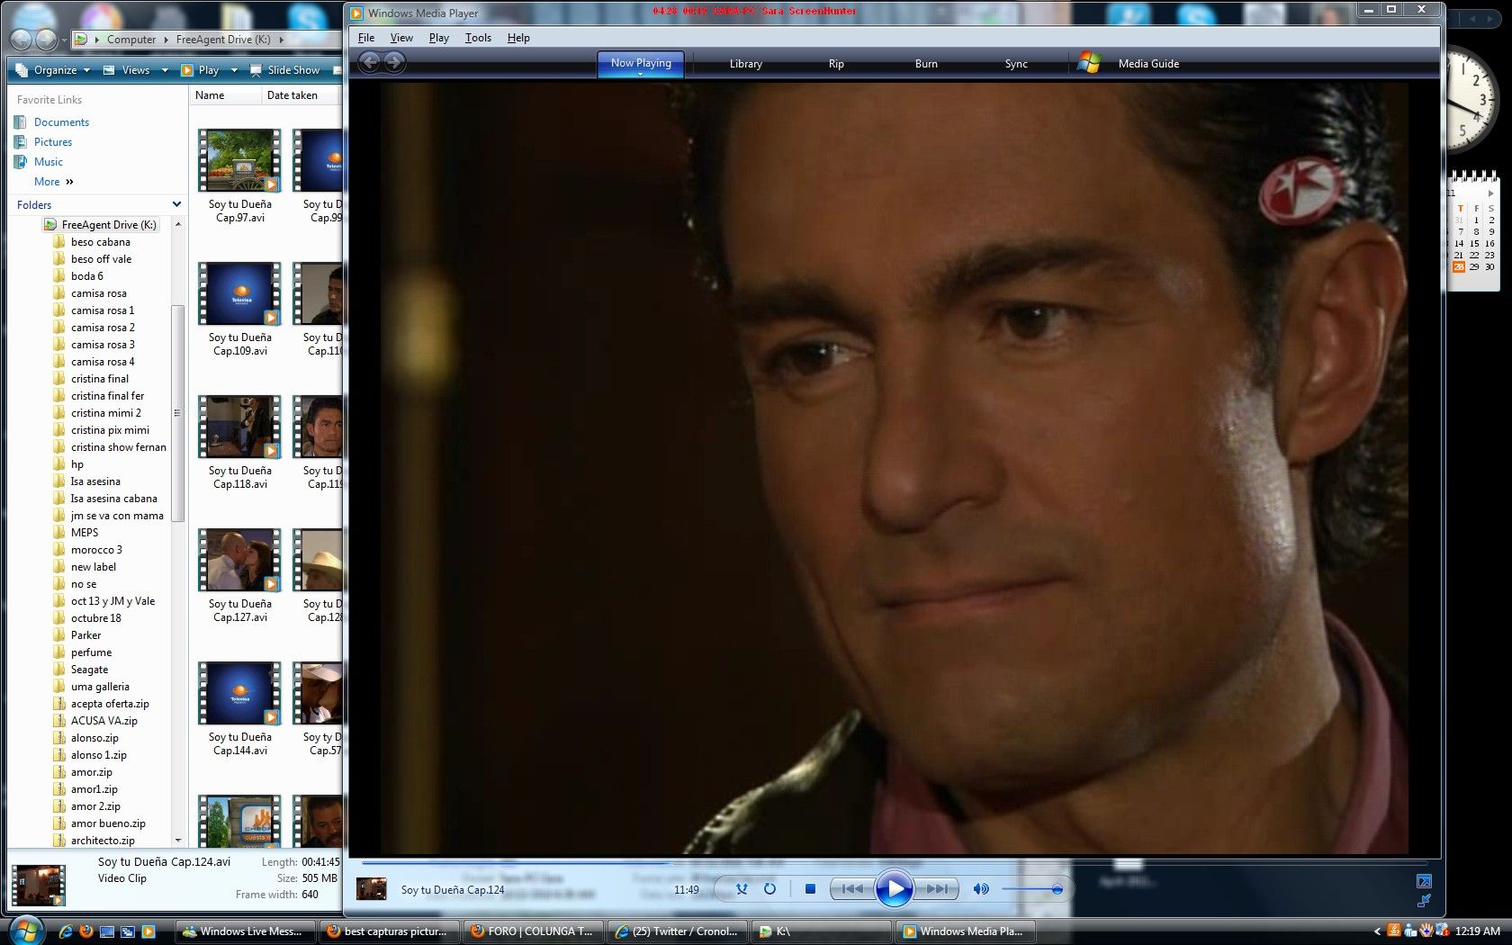Turn on repeat mode
This screenshot has width=1512, height=945.
point(769,889)
